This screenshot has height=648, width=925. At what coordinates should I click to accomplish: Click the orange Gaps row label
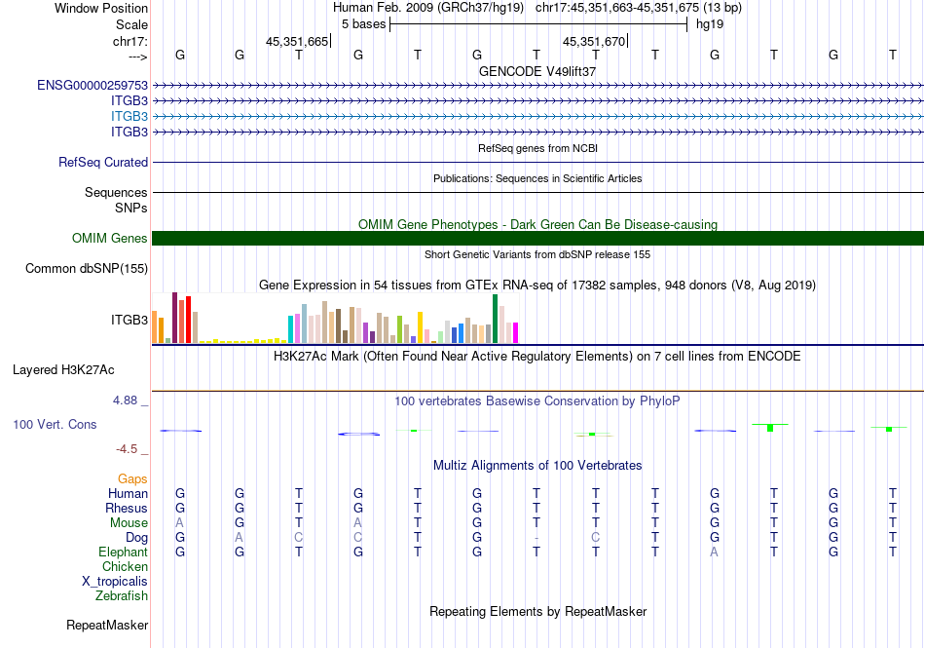tap(132, 479)
